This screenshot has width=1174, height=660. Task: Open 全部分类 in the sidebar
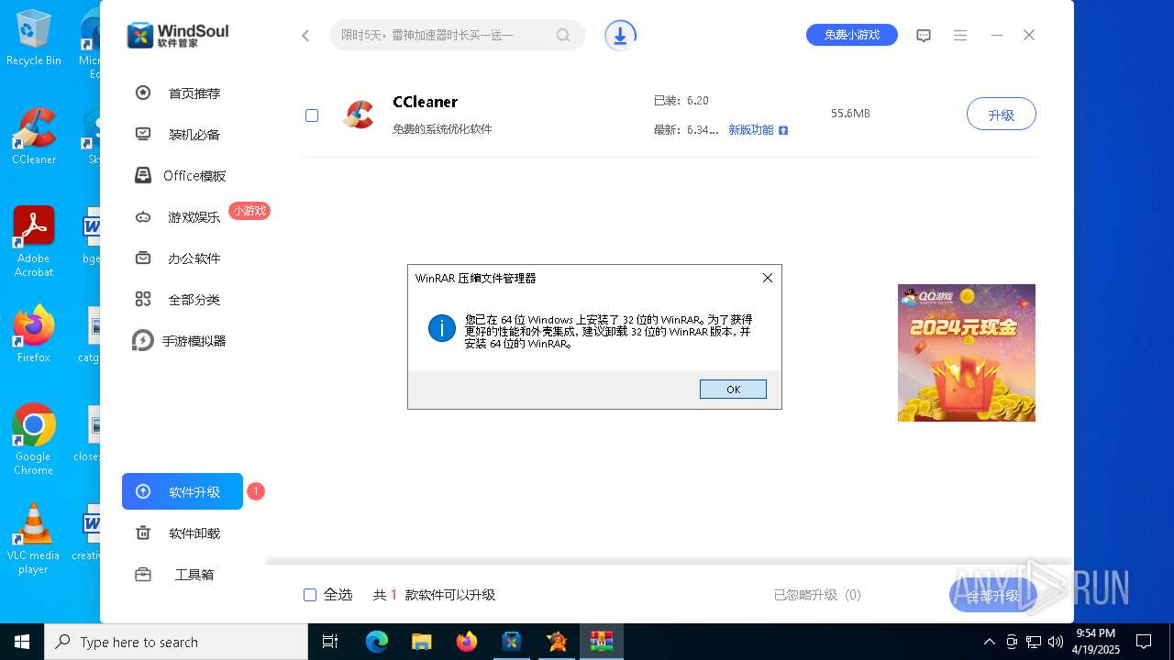tap(194, 300)
